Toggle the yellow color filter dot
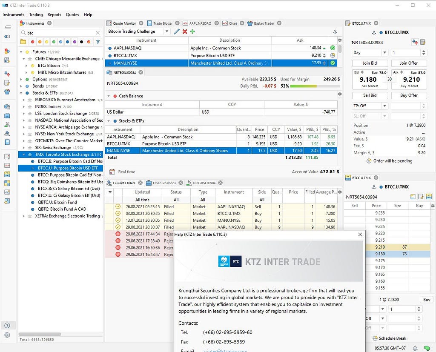 pyautogui.click(x=47, y=42)
